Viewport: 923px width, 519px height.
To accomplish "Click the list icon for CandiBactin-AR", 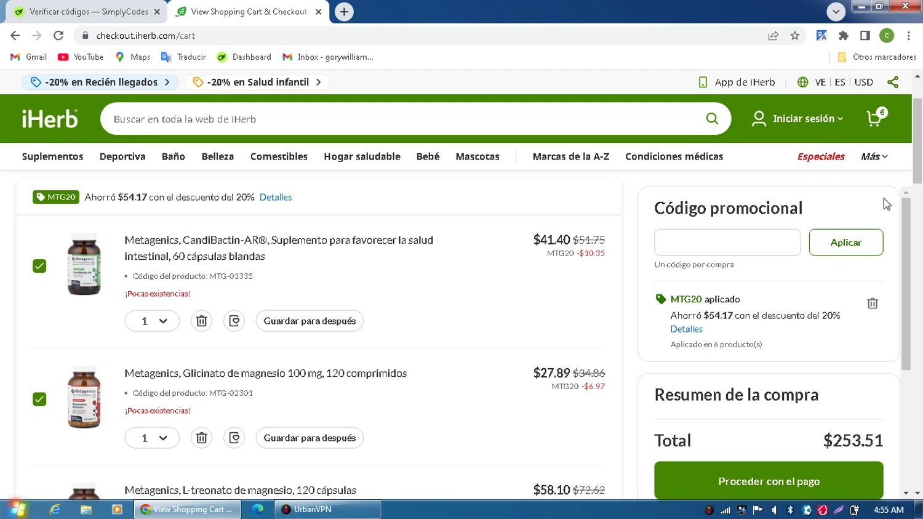I will (x=234, y=321).
